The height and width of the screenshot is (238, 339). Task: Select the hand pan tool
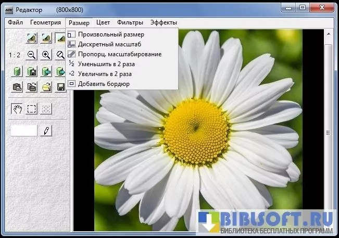pos(17,109)
